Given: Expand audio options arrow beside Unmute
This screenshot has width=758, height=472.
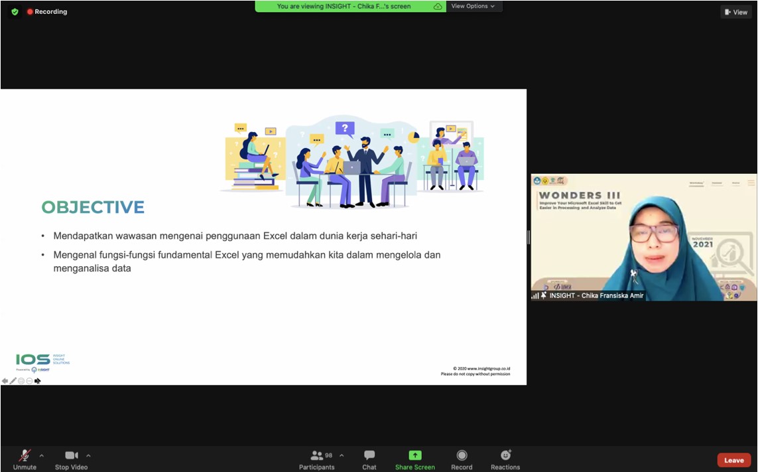Looking at the screenshot, I should pyautogui.click(x=42, y=455).
